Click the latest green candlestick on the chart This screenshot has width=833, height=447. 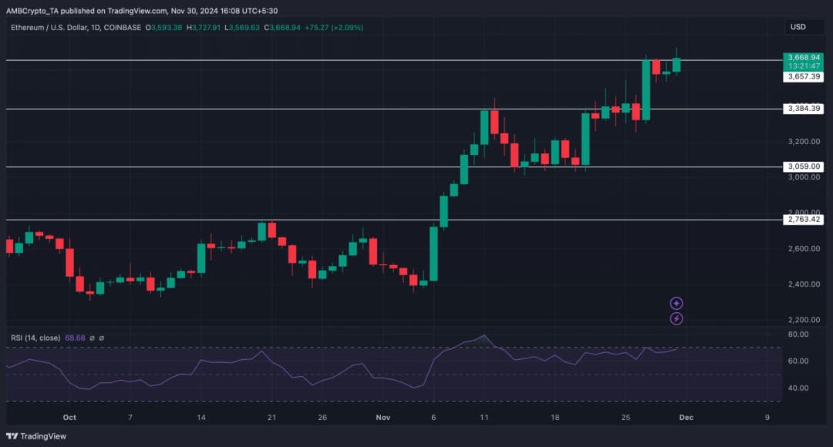(x=676, y=65)
